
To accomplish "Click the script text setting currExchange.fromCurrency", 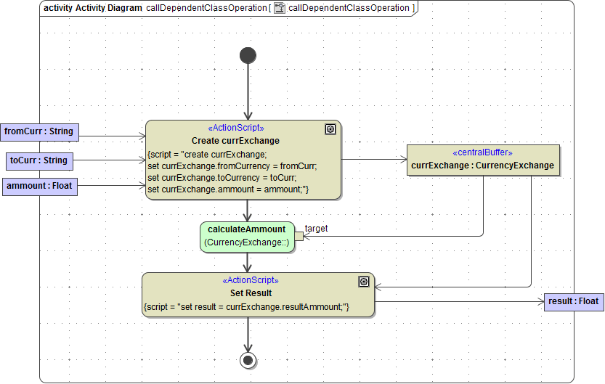I will point(232,166).
